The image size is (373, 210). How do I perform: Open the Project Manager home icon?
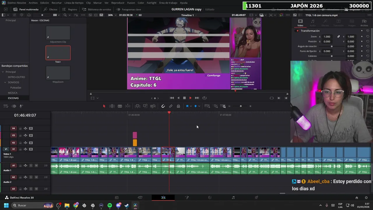click(357, 197)
